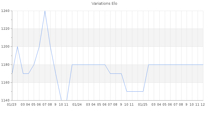The image size is (209, 119).
Task: Click the 1180 y-axis label
Action: point(5,65)
